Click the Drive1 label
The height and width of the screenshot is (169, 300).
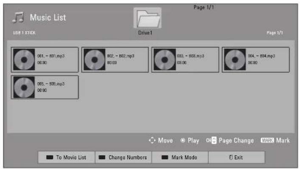145,33
